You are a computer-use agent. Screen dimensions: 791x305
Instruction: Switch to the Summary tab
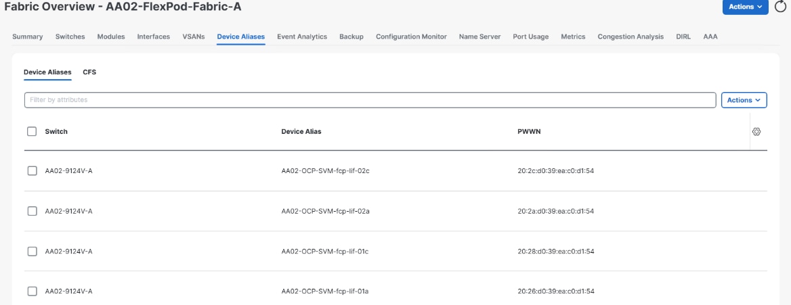[27, 37]
